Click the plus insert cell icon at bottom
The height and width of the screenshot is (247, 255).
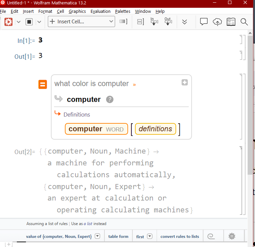[x=9, y=245]
